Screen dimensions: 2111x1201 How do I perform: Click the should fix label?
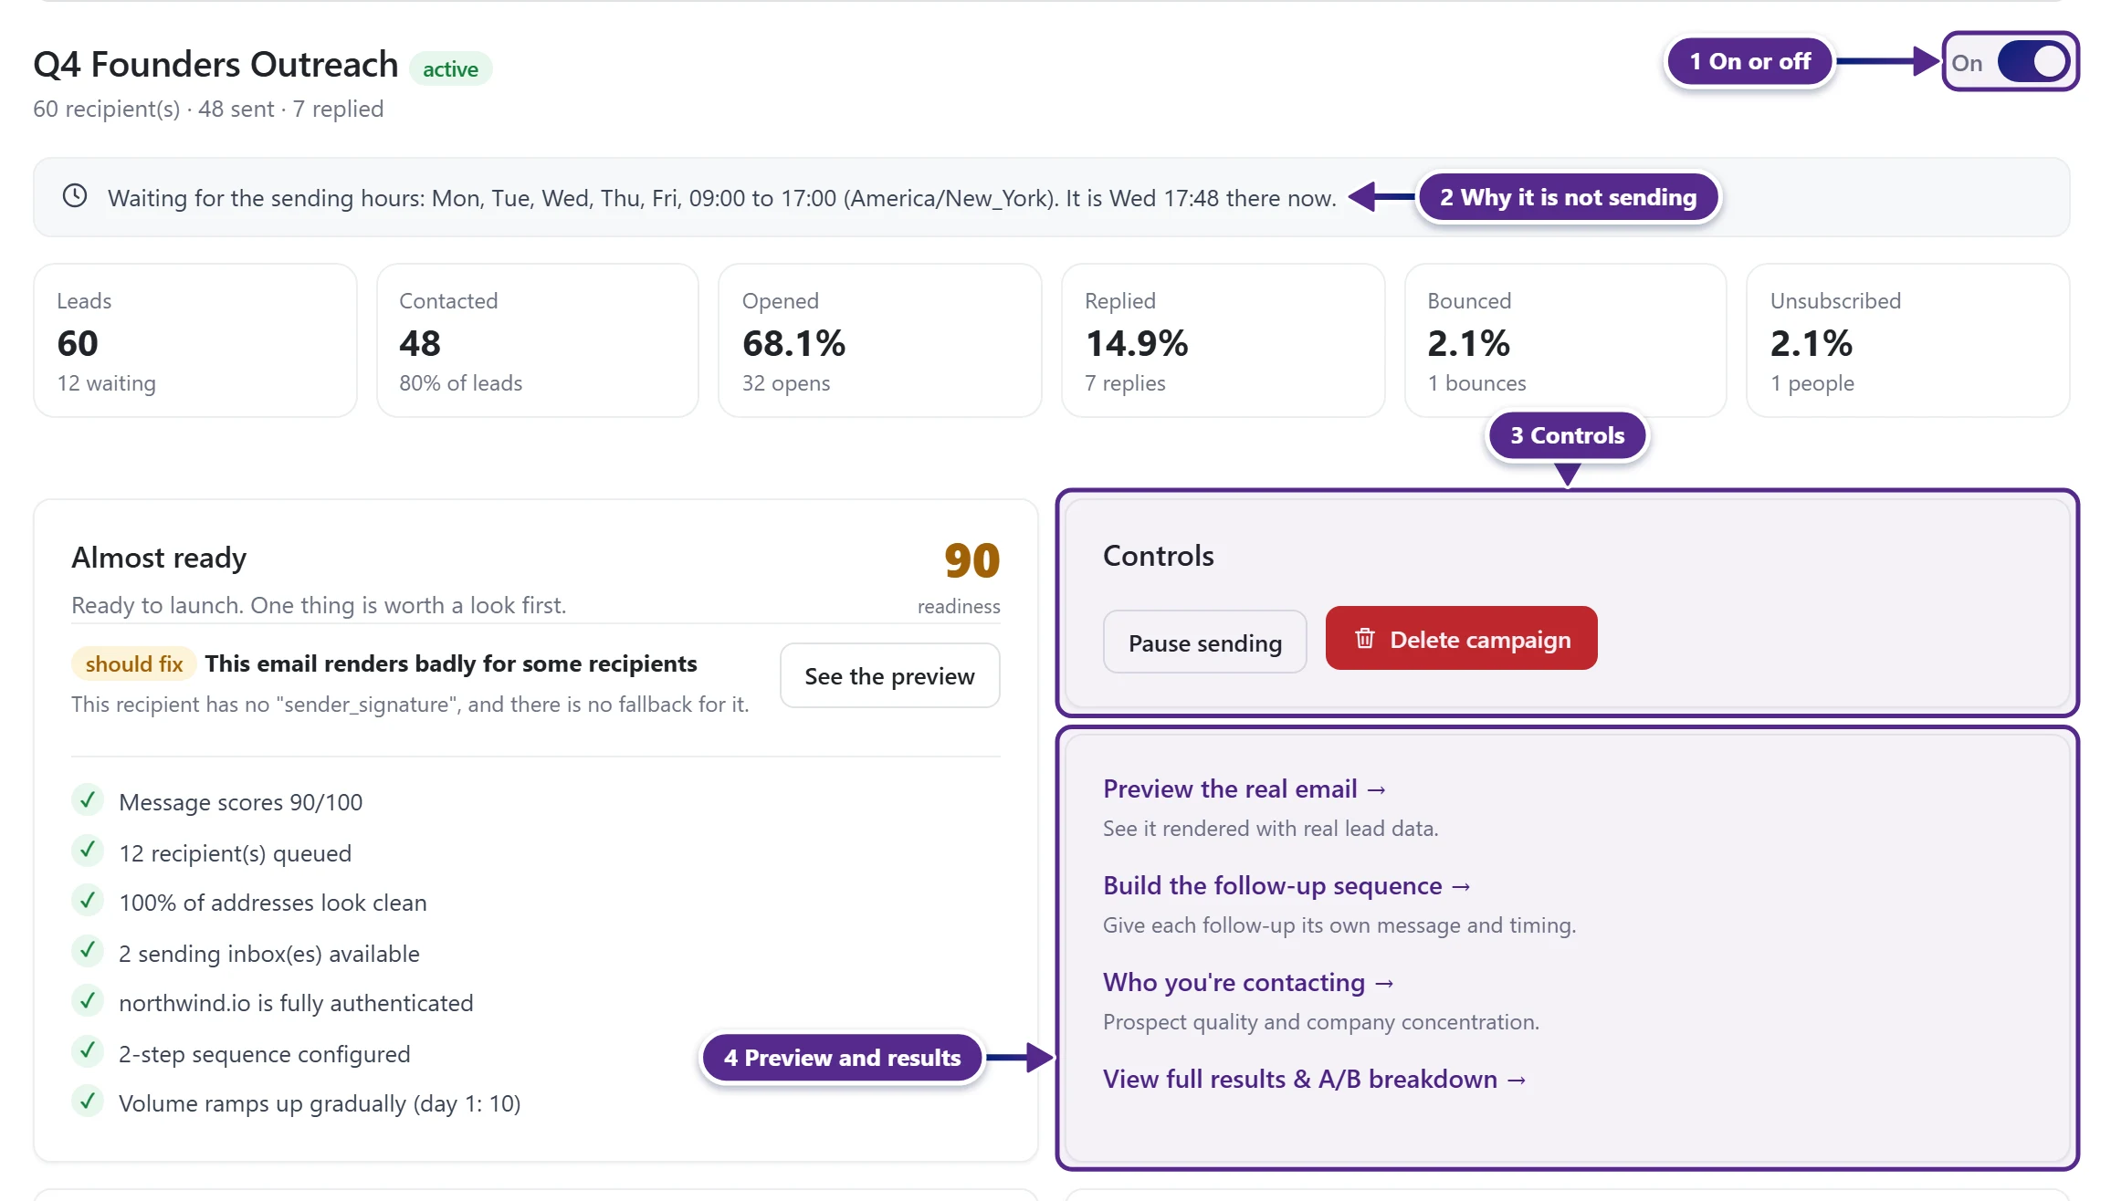pos(134,663)
